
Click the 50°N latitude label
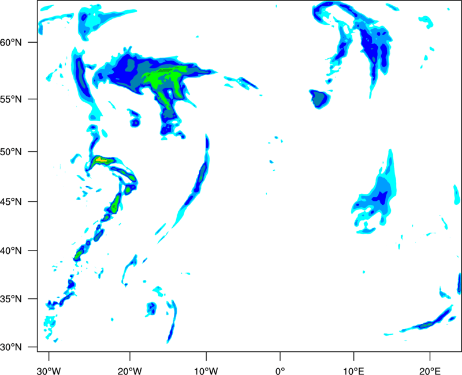click(11, 152)
